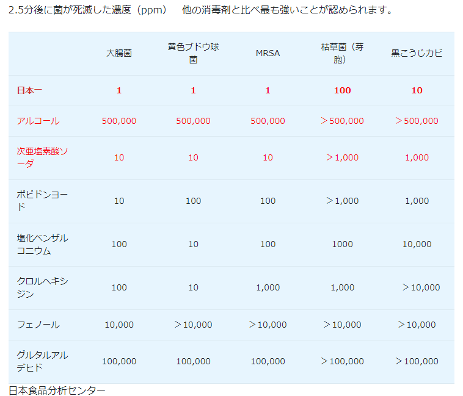Screen dimensions: 463x396
Task: Click the 日本食品分析センター source text
Action: pos(57,390)
